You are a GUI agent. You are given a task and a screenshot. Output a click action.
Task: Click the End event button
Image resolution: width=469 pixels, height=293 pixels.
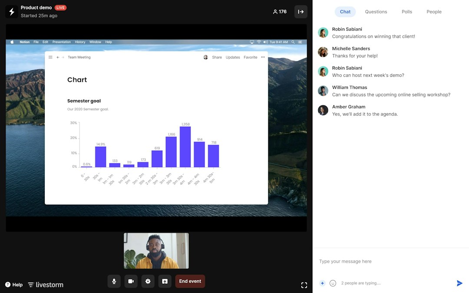pos(190,281)
